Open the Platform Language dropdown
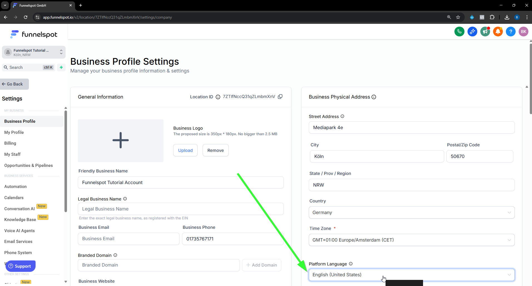This screenshot has height=286, width=532. pyautogui.click(x=412, y=275)
